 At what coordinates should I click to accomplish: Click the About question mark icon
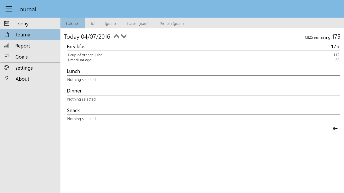click(7, 79)
